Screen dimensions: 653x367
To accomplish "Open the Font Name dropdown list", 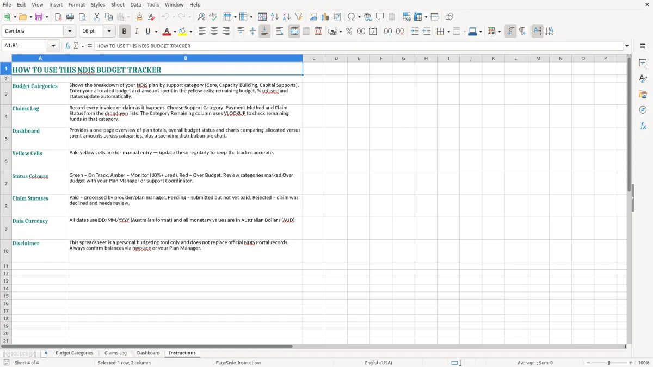I will pyautogui.click(x=69, y=32).
